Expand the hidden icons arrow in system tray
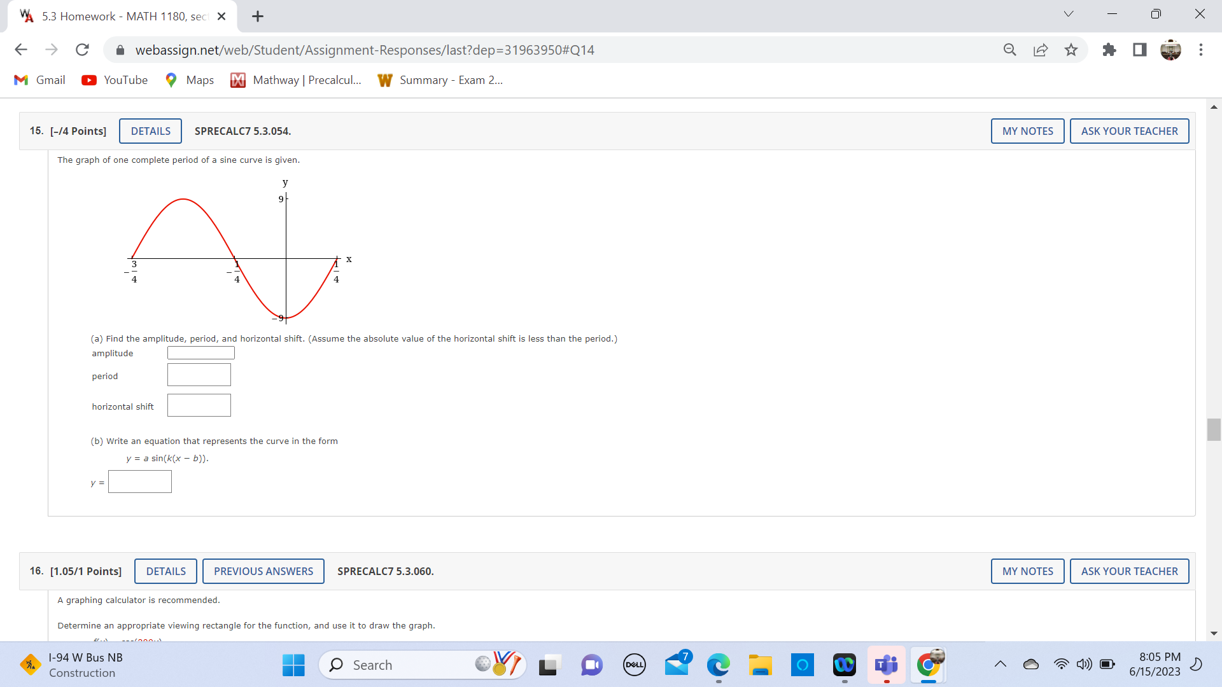 point(1000,664)
